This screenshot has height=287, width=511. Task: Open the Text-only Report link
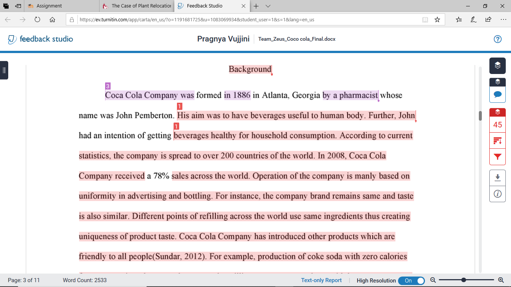321,280
